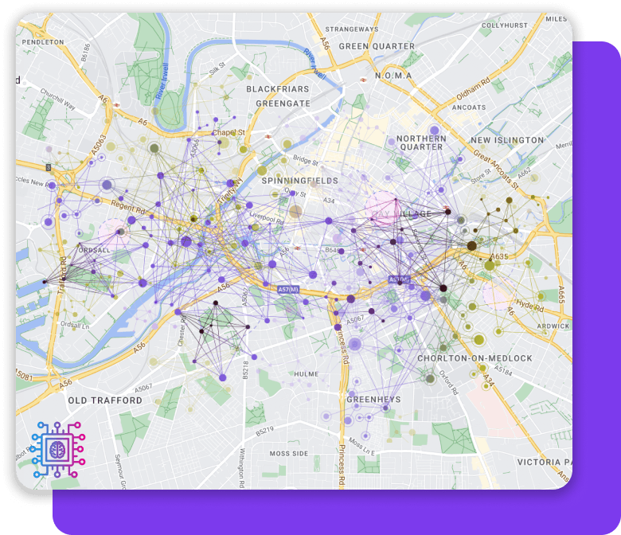Click the Ancoats district label
This screenshot has width=621, height=535.
click(x=469, y=107)
